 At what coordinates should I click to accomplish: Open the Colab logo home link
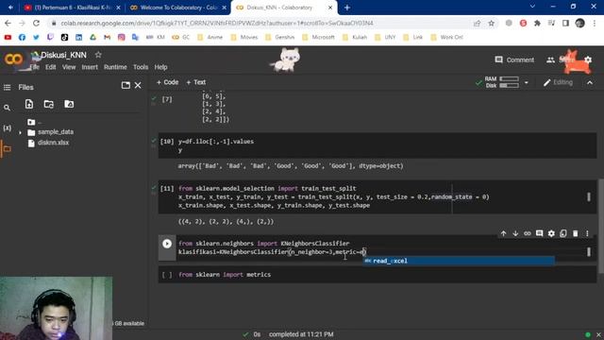14,59
